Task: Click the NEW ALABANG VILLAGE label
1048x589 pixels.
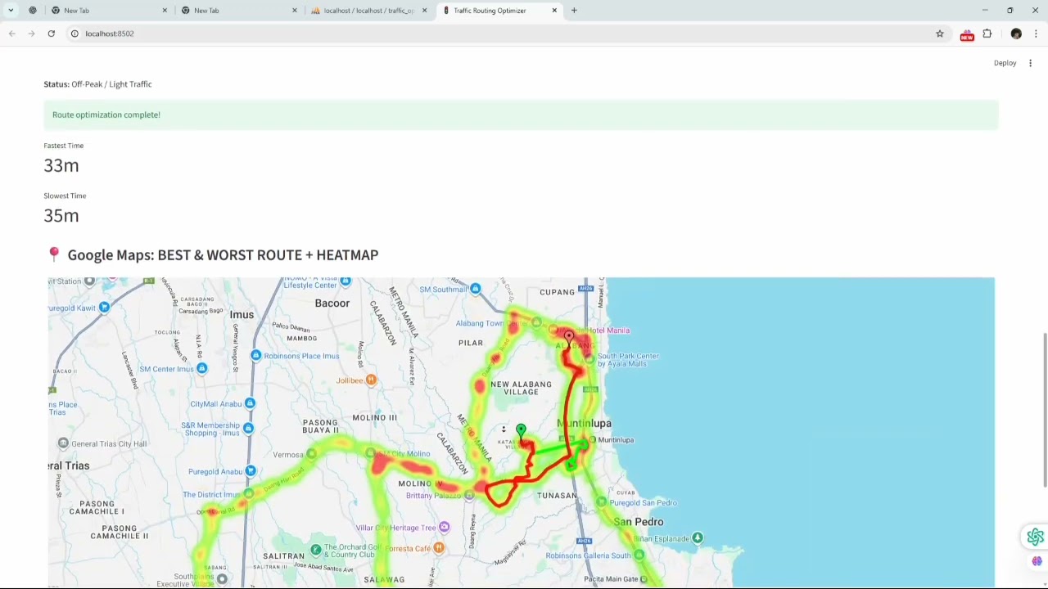Action: [x=521, y=388]
